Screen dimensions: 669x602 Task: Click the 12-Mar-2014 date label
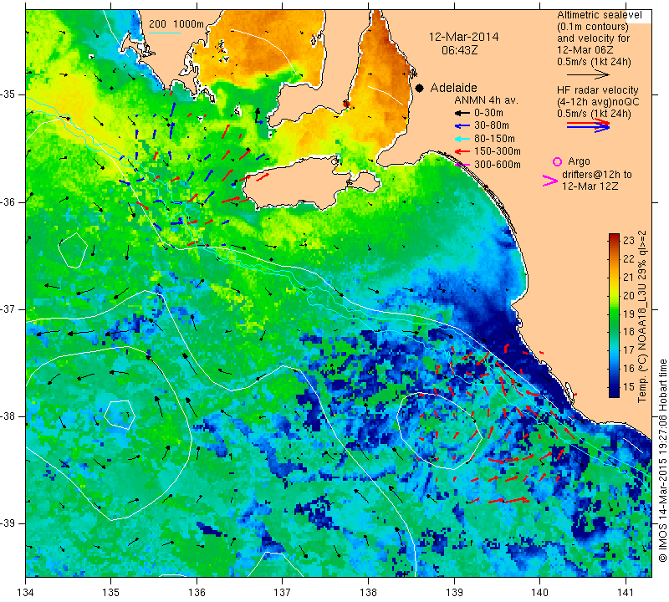tap(463, 37)
